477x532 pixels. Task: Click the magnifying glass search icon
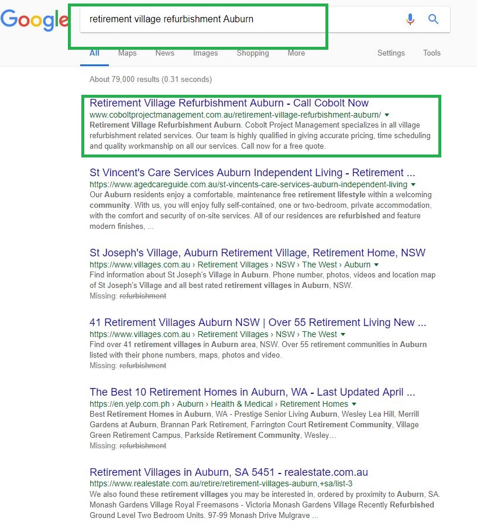(x=433, y=19)
